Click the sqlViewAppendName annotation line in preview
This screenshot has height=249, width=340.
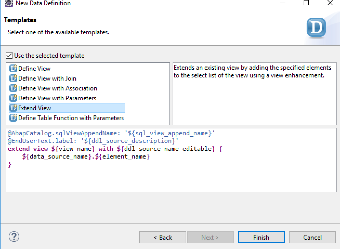tap(111, 133)
